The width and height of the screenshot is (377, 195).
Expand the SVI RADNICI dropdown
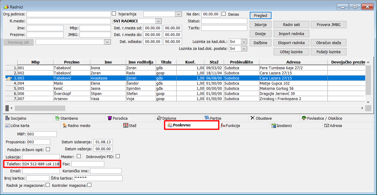point(158,21)
